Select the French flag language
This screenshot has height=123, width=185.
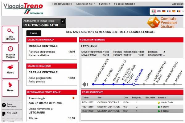pyautogui.click(x=169, y=11)
